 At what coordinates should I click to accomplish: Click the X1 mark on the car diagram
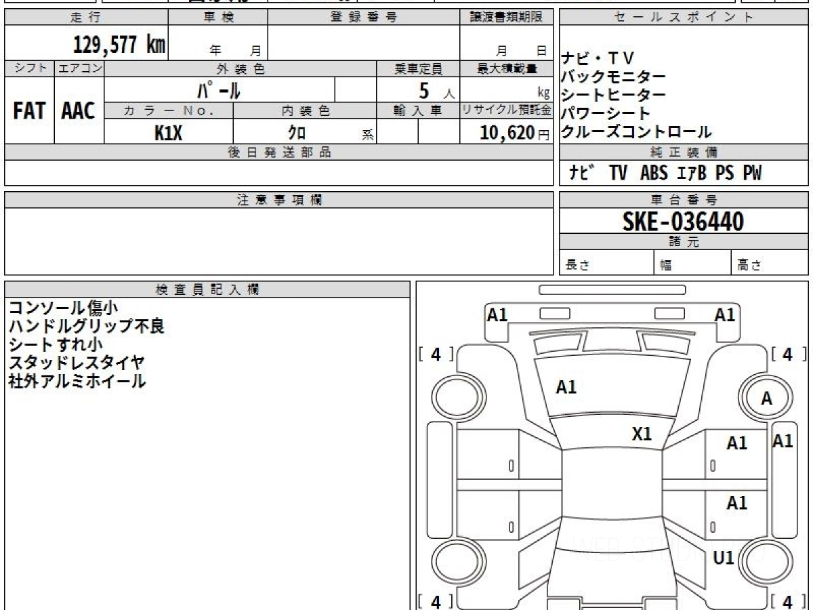tap(642, 434)
